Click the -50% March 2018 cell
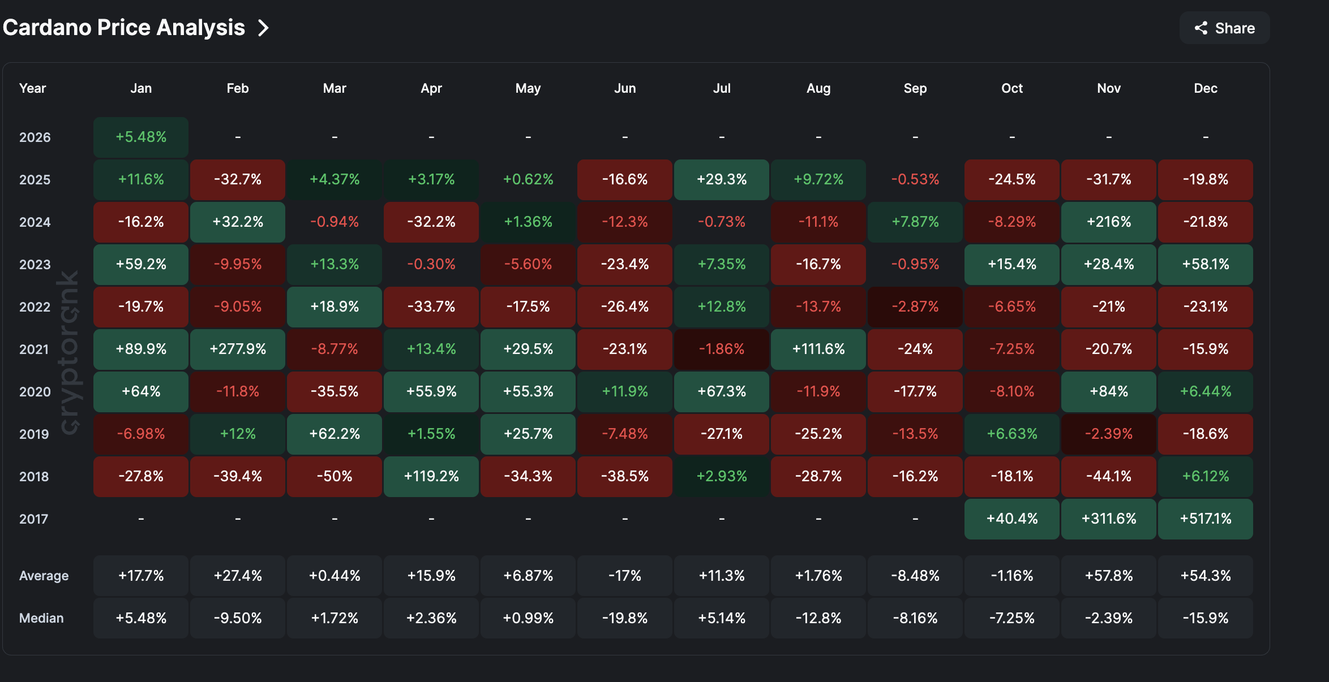The height and width of the screenshot is (682, 1329). coord(334,476)
